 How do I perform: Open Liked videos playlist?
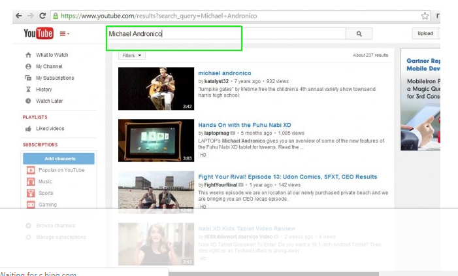coord(50,129)
